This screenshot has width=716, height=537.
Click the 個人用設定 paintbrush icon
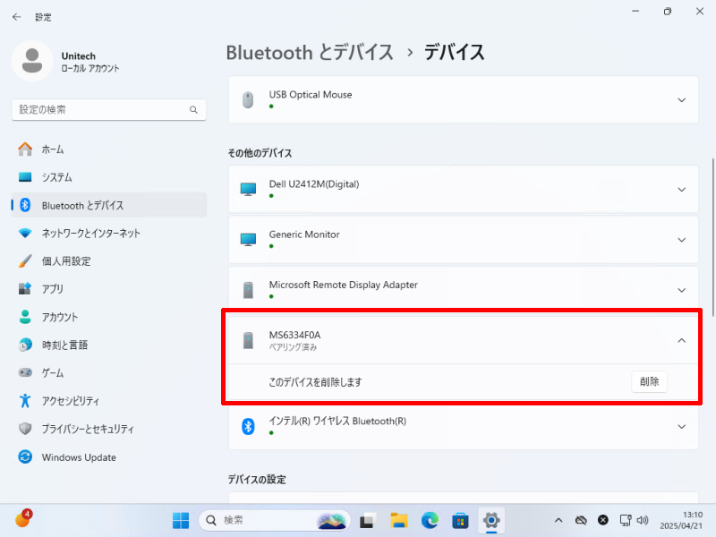(x=25, y=260)
